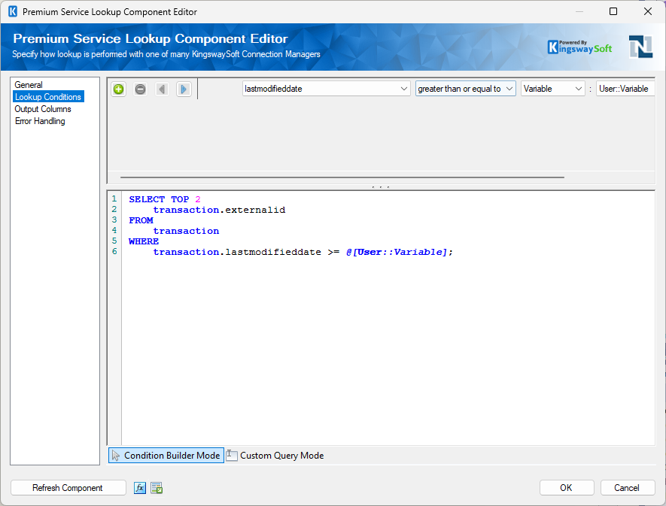
Task: Click the Refresh Component button
Action: tap(68, 488)
